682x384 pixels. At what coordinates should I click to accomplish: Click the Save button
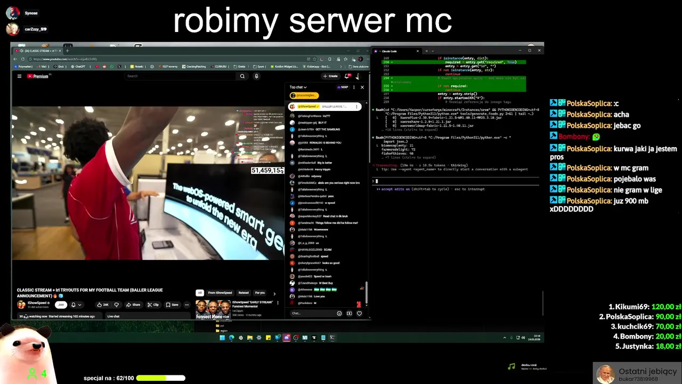tap(173, 305)
